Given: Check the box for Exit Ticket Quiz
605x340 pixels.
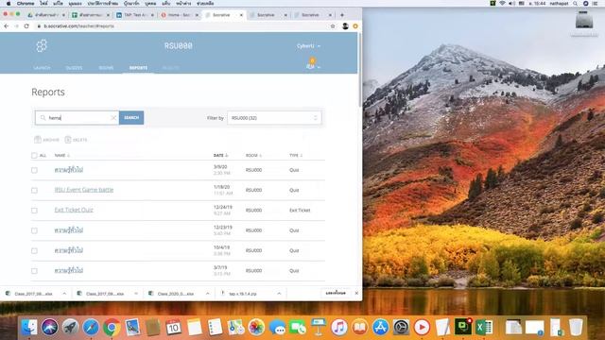Looking at the screenshot, I should [34, 211].
